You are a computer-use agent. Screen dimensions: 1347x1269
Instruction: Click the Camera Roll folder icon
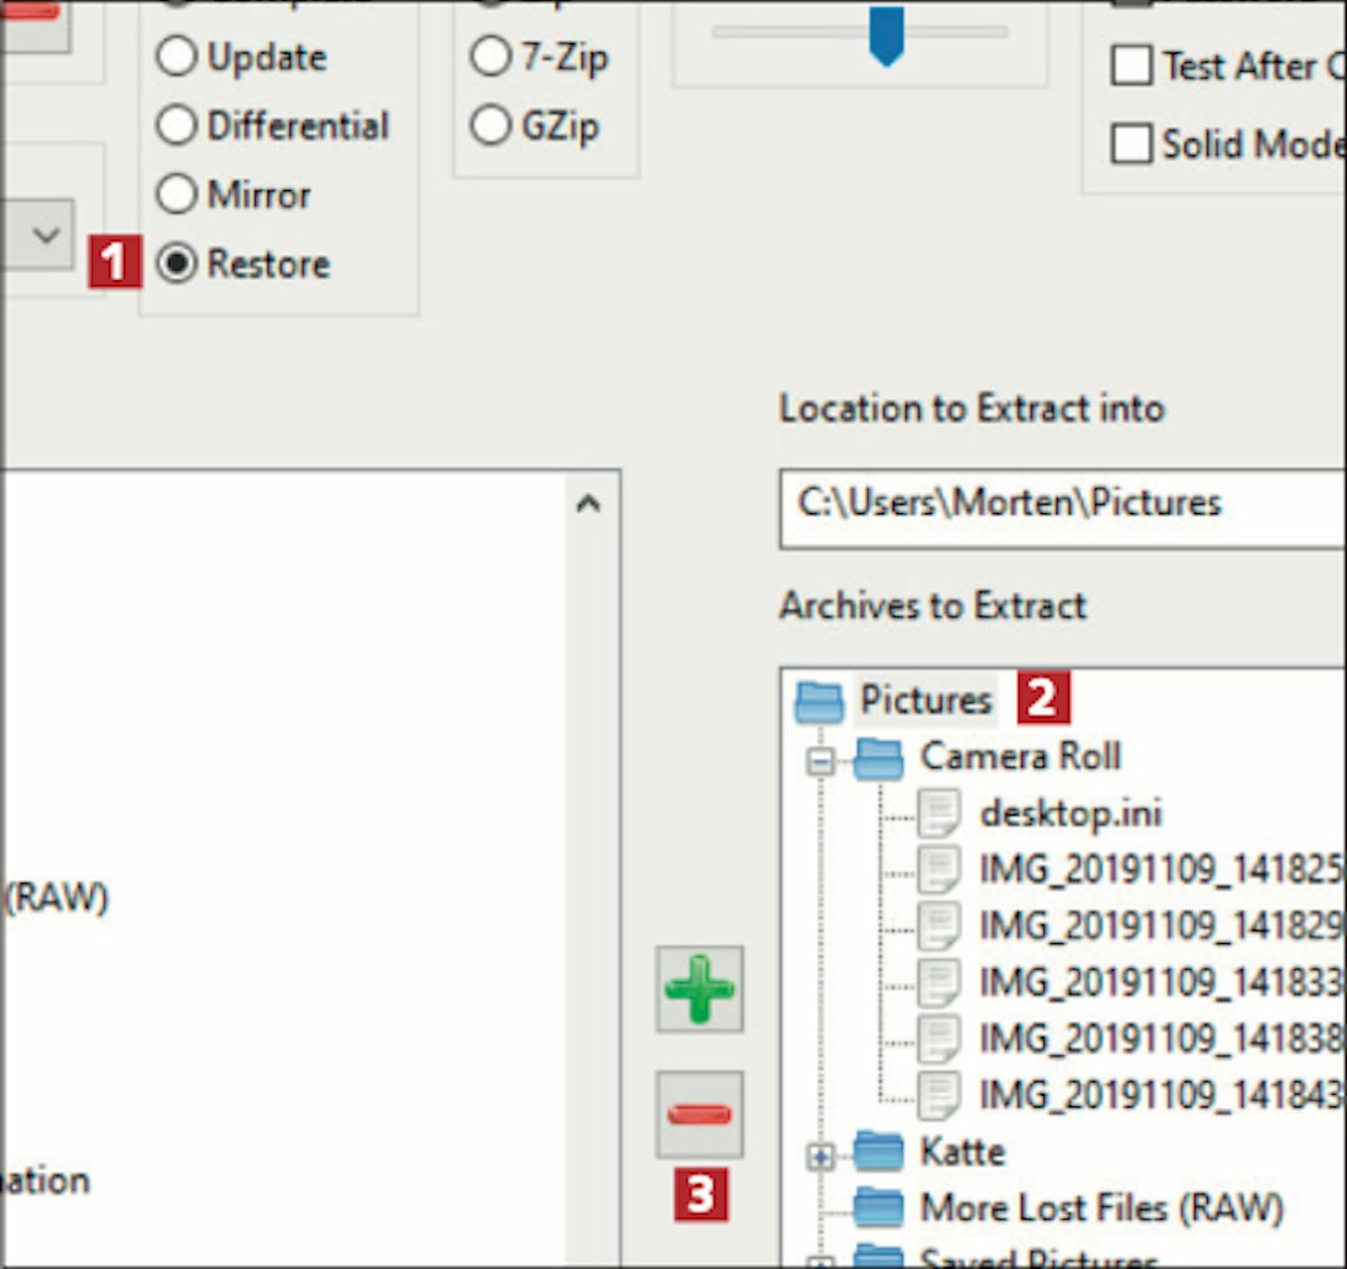tap(878, 758)
